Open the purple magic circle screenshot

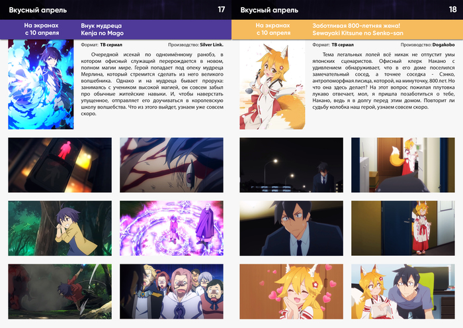point(171,229)
